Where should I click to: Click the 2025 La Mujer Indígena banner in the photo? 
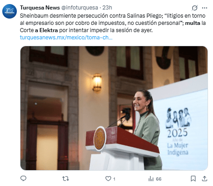(178, 132)
